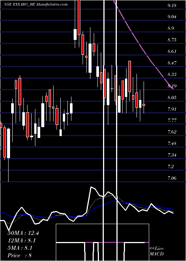The height and width of the screenshot is (261, 186).
Task: Click the 8.05 price axis label
Action: tap(172, 98)
